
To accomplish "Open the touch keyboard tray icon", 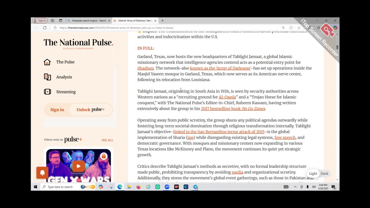I will click(x=286, y=187).
